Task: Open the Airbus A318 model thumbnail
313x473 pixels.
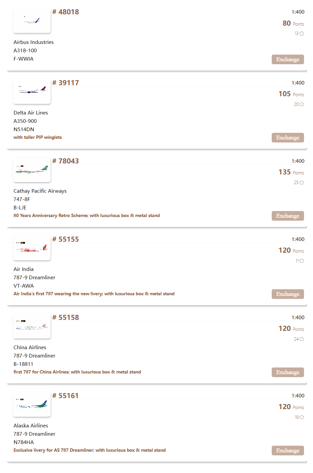Action: pos(32,21)
